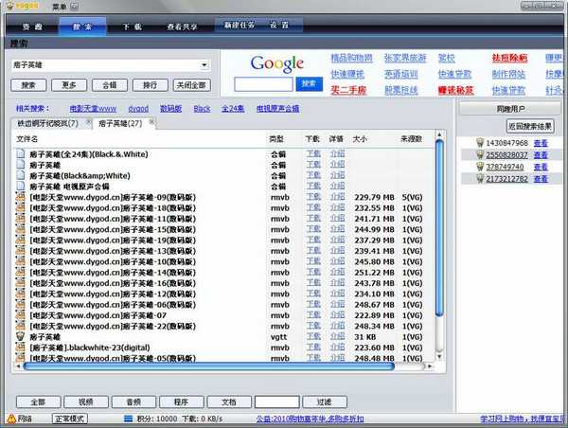Click the 视频 filter button
The width and height of the screenshot is (568, 428).
[x=86, y=401]
